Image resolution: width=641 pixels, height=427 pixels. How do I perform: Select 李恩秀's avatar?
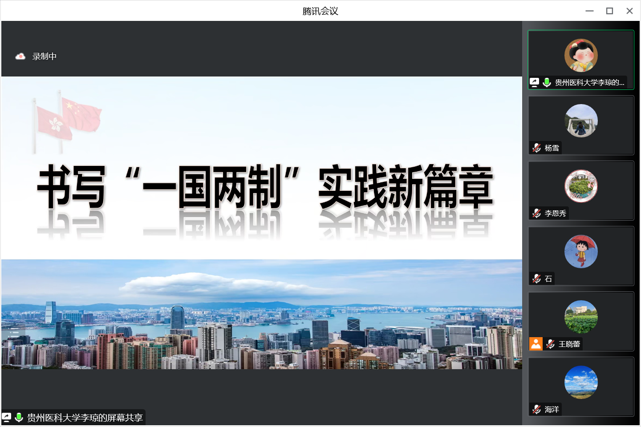(x=581, y=186)
